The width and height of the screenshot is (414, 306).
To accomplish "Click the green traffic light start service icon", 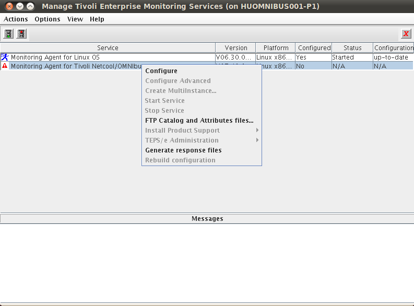I will [x=8, y=34].
